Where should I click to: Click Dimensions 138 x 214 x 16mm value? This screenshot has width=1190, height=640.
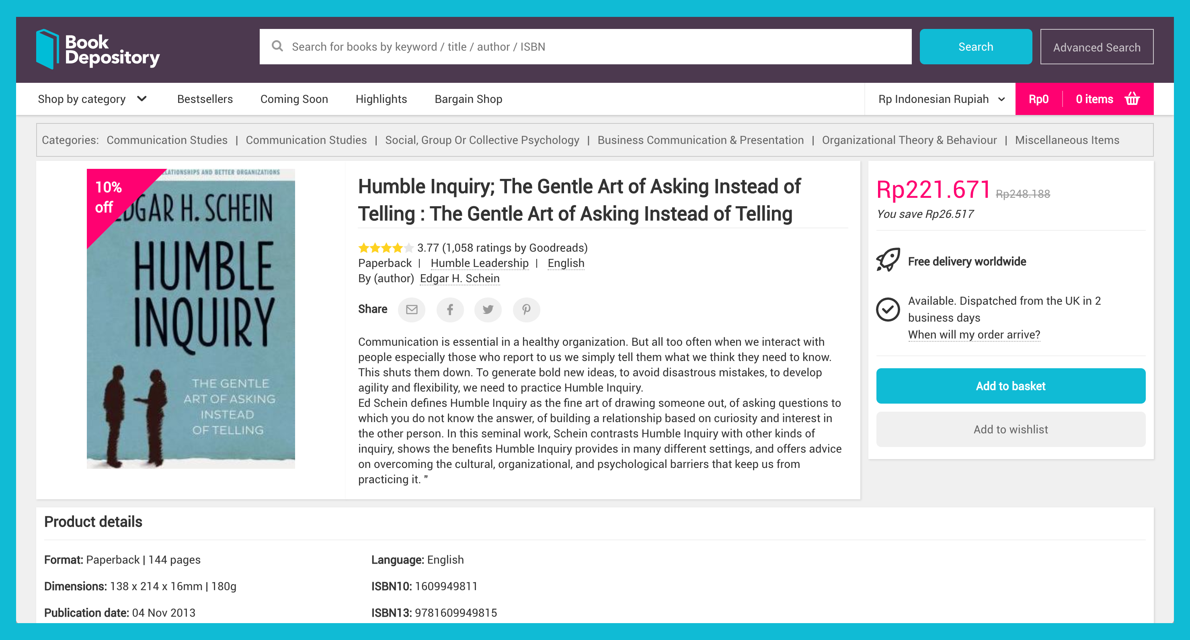click(156, 587)
